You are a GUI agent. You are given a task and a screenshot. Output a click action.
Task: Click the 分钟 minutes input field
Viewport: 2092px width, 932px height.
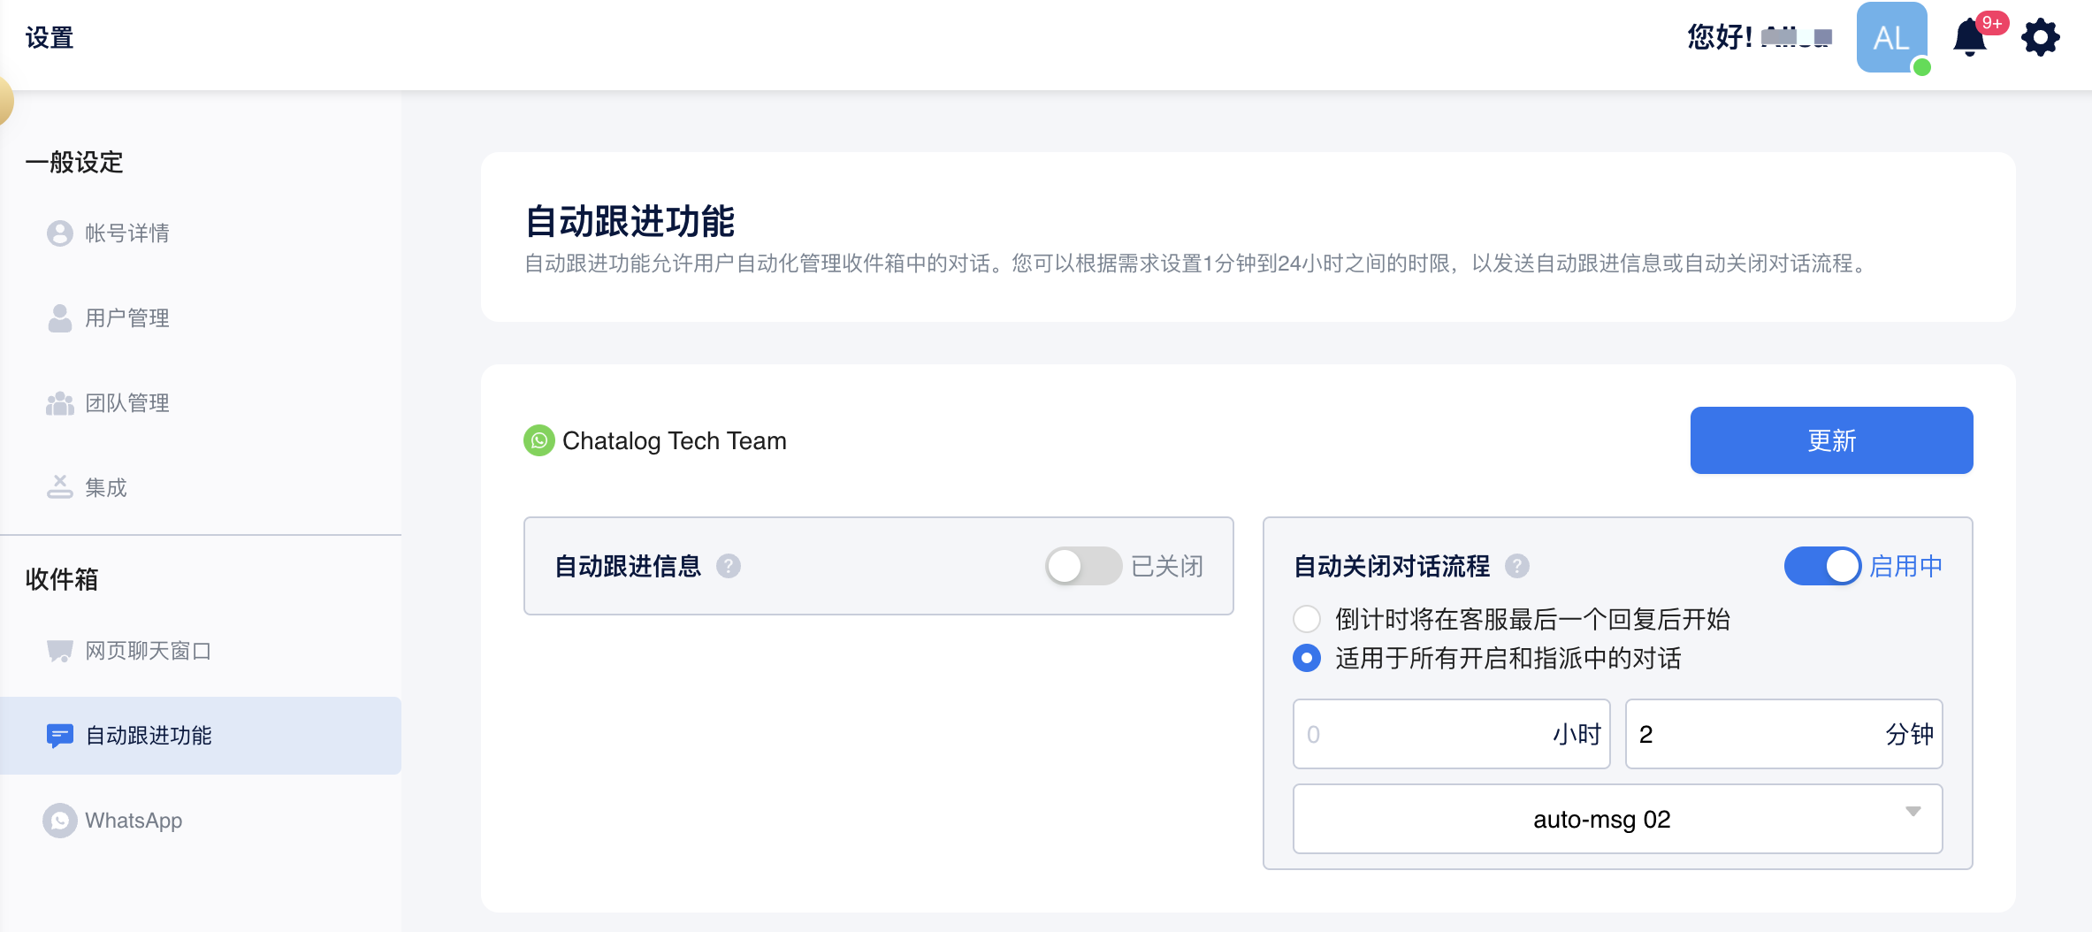(1755, 734)
